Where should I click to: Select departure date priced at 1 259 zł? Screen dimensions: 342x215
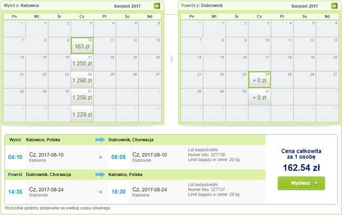tap(82, 97)
